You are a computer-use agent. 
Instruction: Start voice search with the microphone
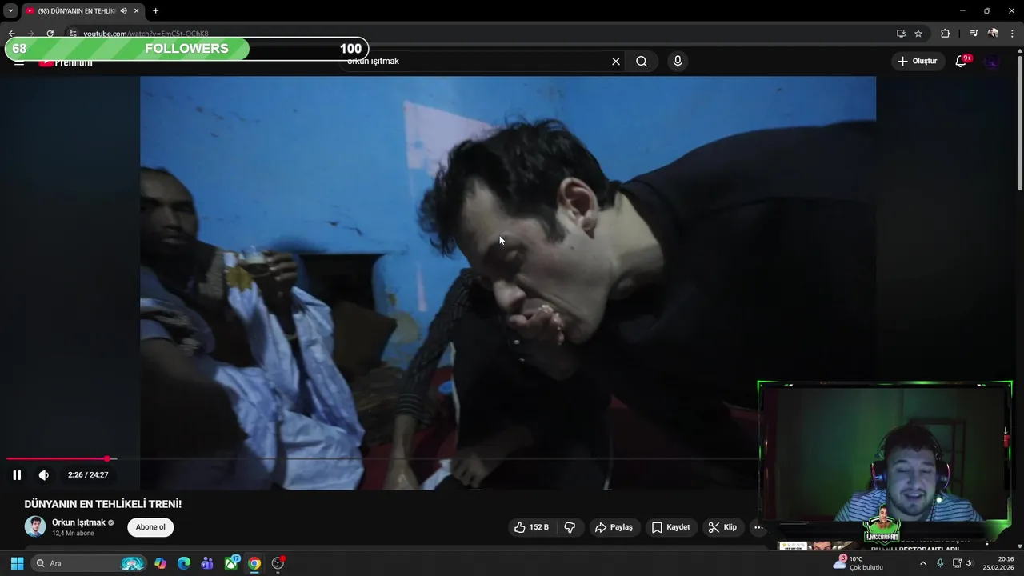pos(678,61)
